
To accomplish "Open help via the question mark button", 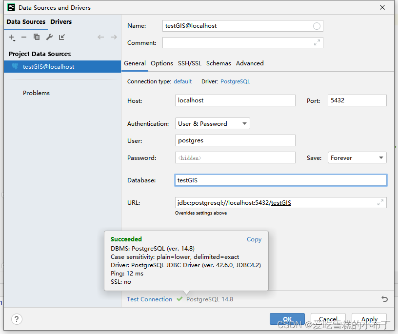I will click(x=17, y=319).
